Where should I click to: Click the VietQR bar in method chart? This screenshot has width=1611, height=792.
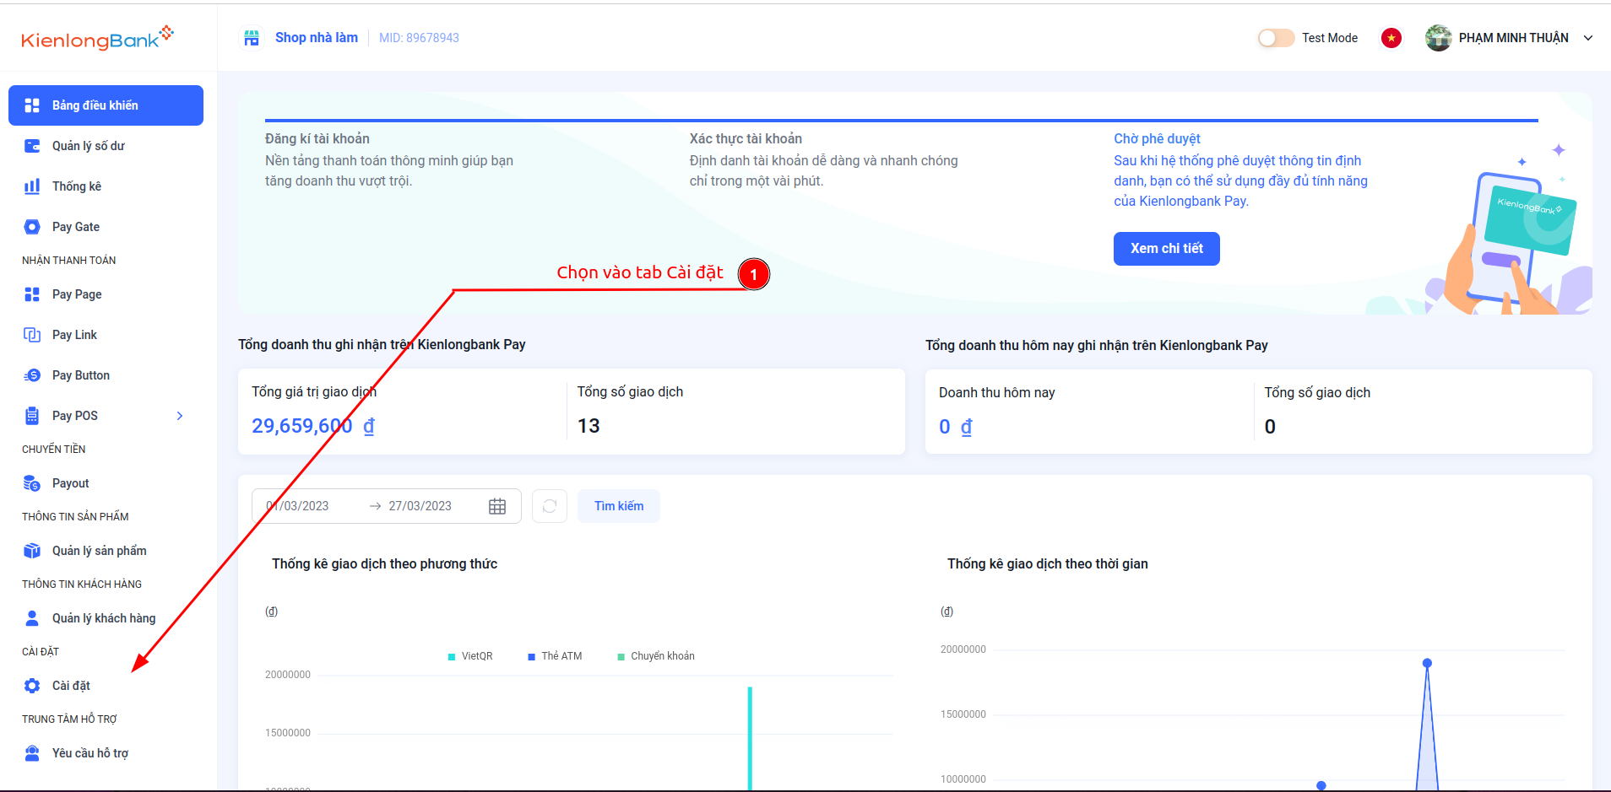pos(750,738)
